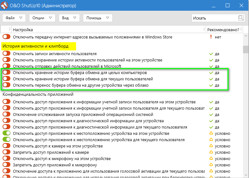Toggle 'Запретить доступ приложений к камере' switch

click(7, 152)
